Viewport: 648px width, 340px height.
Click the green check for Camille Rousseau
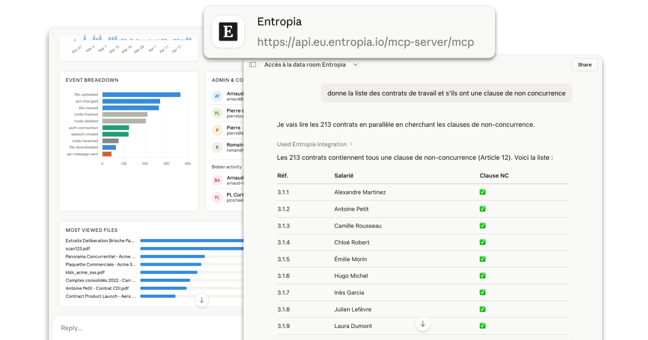click(x=482, y=226)
